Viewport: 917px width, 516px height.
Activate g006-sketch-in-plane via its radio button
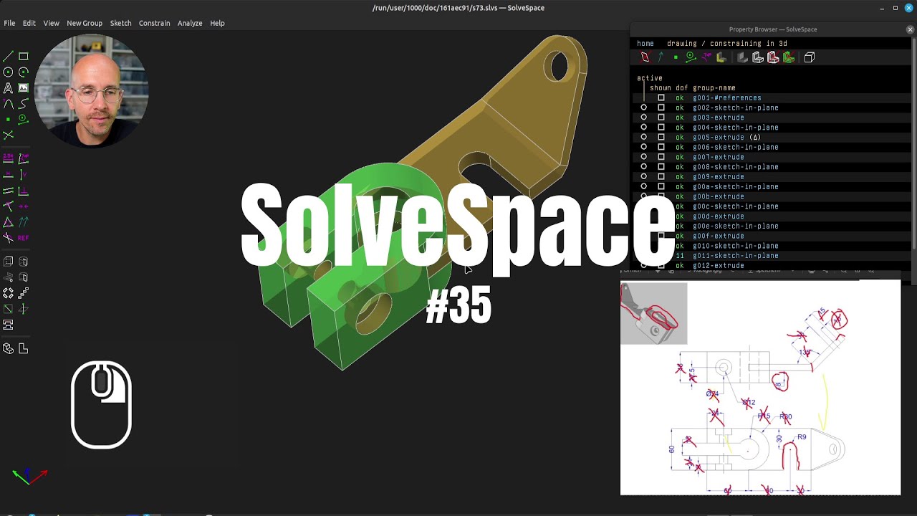pos(643,147)
